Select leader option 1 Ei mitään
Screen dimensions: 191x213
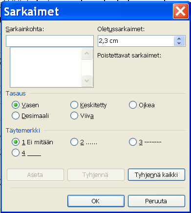click(x=16, y=142)
